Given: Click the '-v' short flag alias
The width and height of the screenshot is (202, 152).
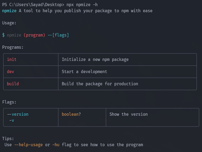Looking at the screenshot, I should (x=12, y=120).
